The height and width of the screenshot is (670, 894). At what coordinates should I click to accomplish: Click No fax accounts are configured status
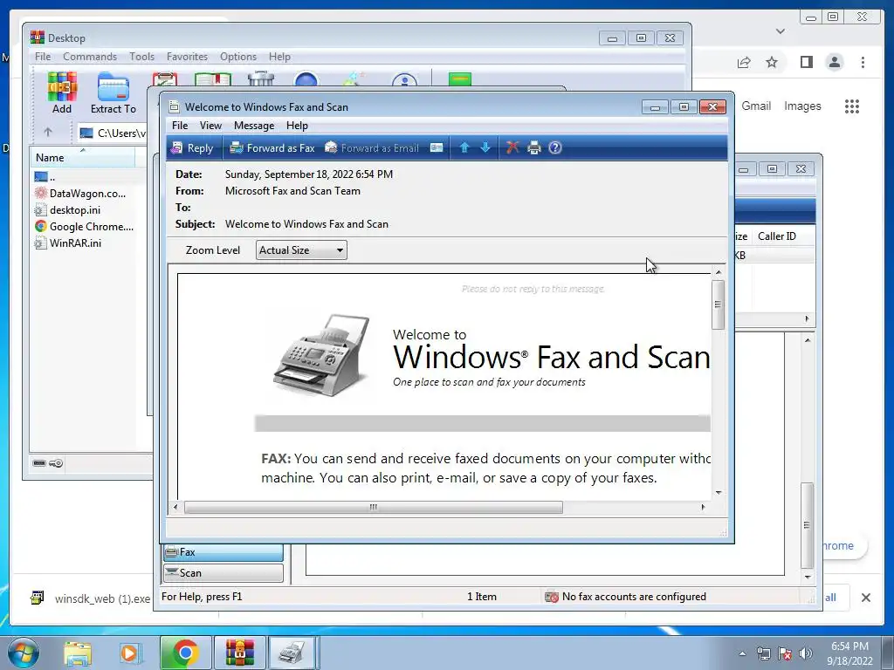pos(625,597)
